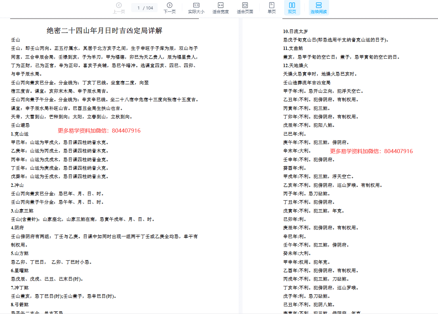Click the heading 1.克山运
The width and height of the screenshot is (438, 314).
coord(20,134)
